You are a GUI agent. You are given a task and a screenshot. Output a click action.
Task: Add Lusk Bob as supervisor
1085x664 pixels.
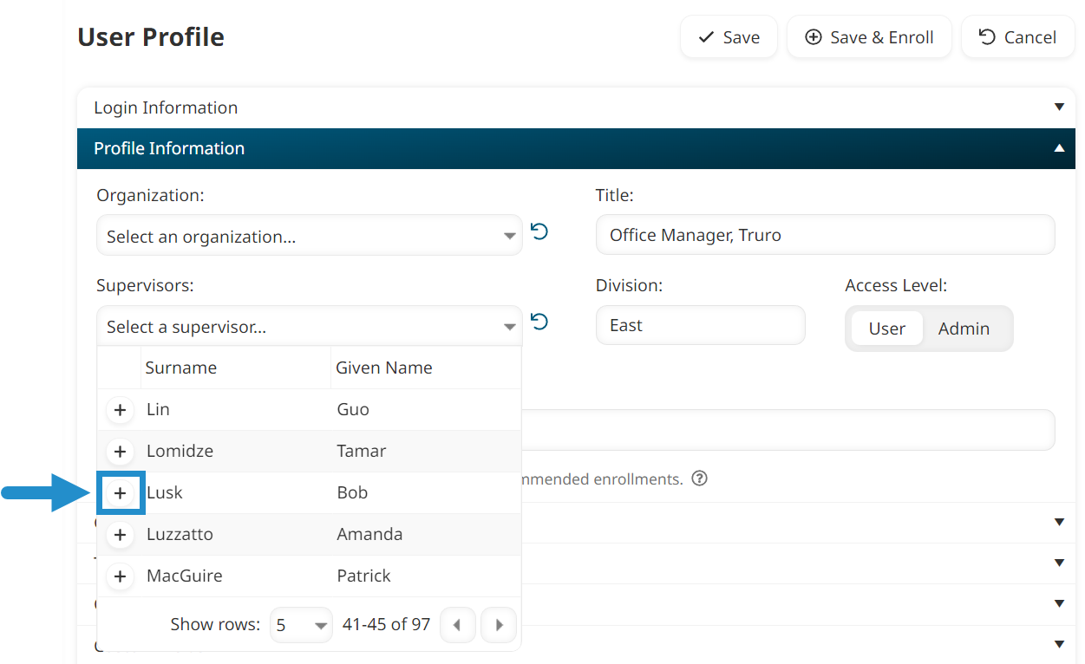[x=121, y=493]
